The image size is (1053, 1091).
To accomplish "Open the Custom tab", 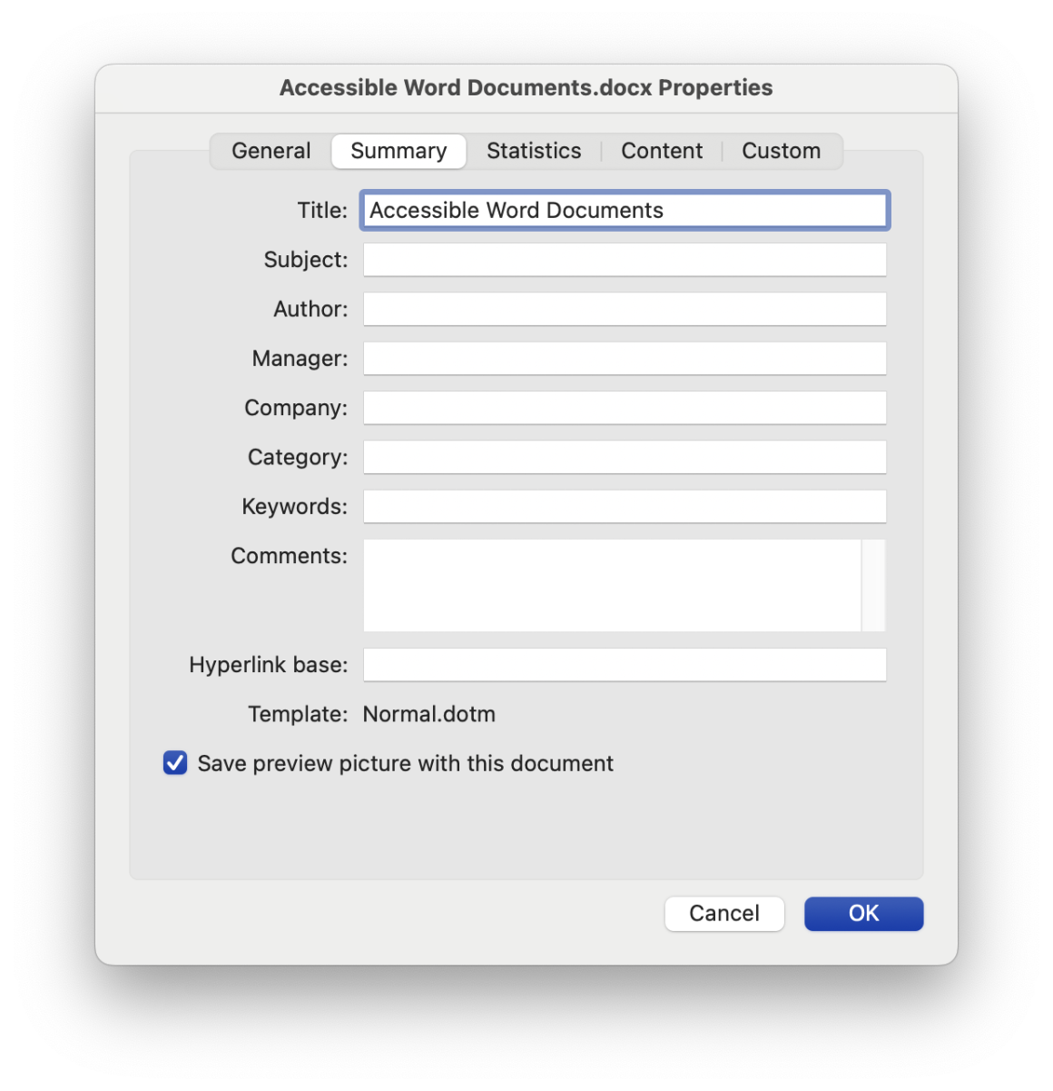I will coord(781,151).
